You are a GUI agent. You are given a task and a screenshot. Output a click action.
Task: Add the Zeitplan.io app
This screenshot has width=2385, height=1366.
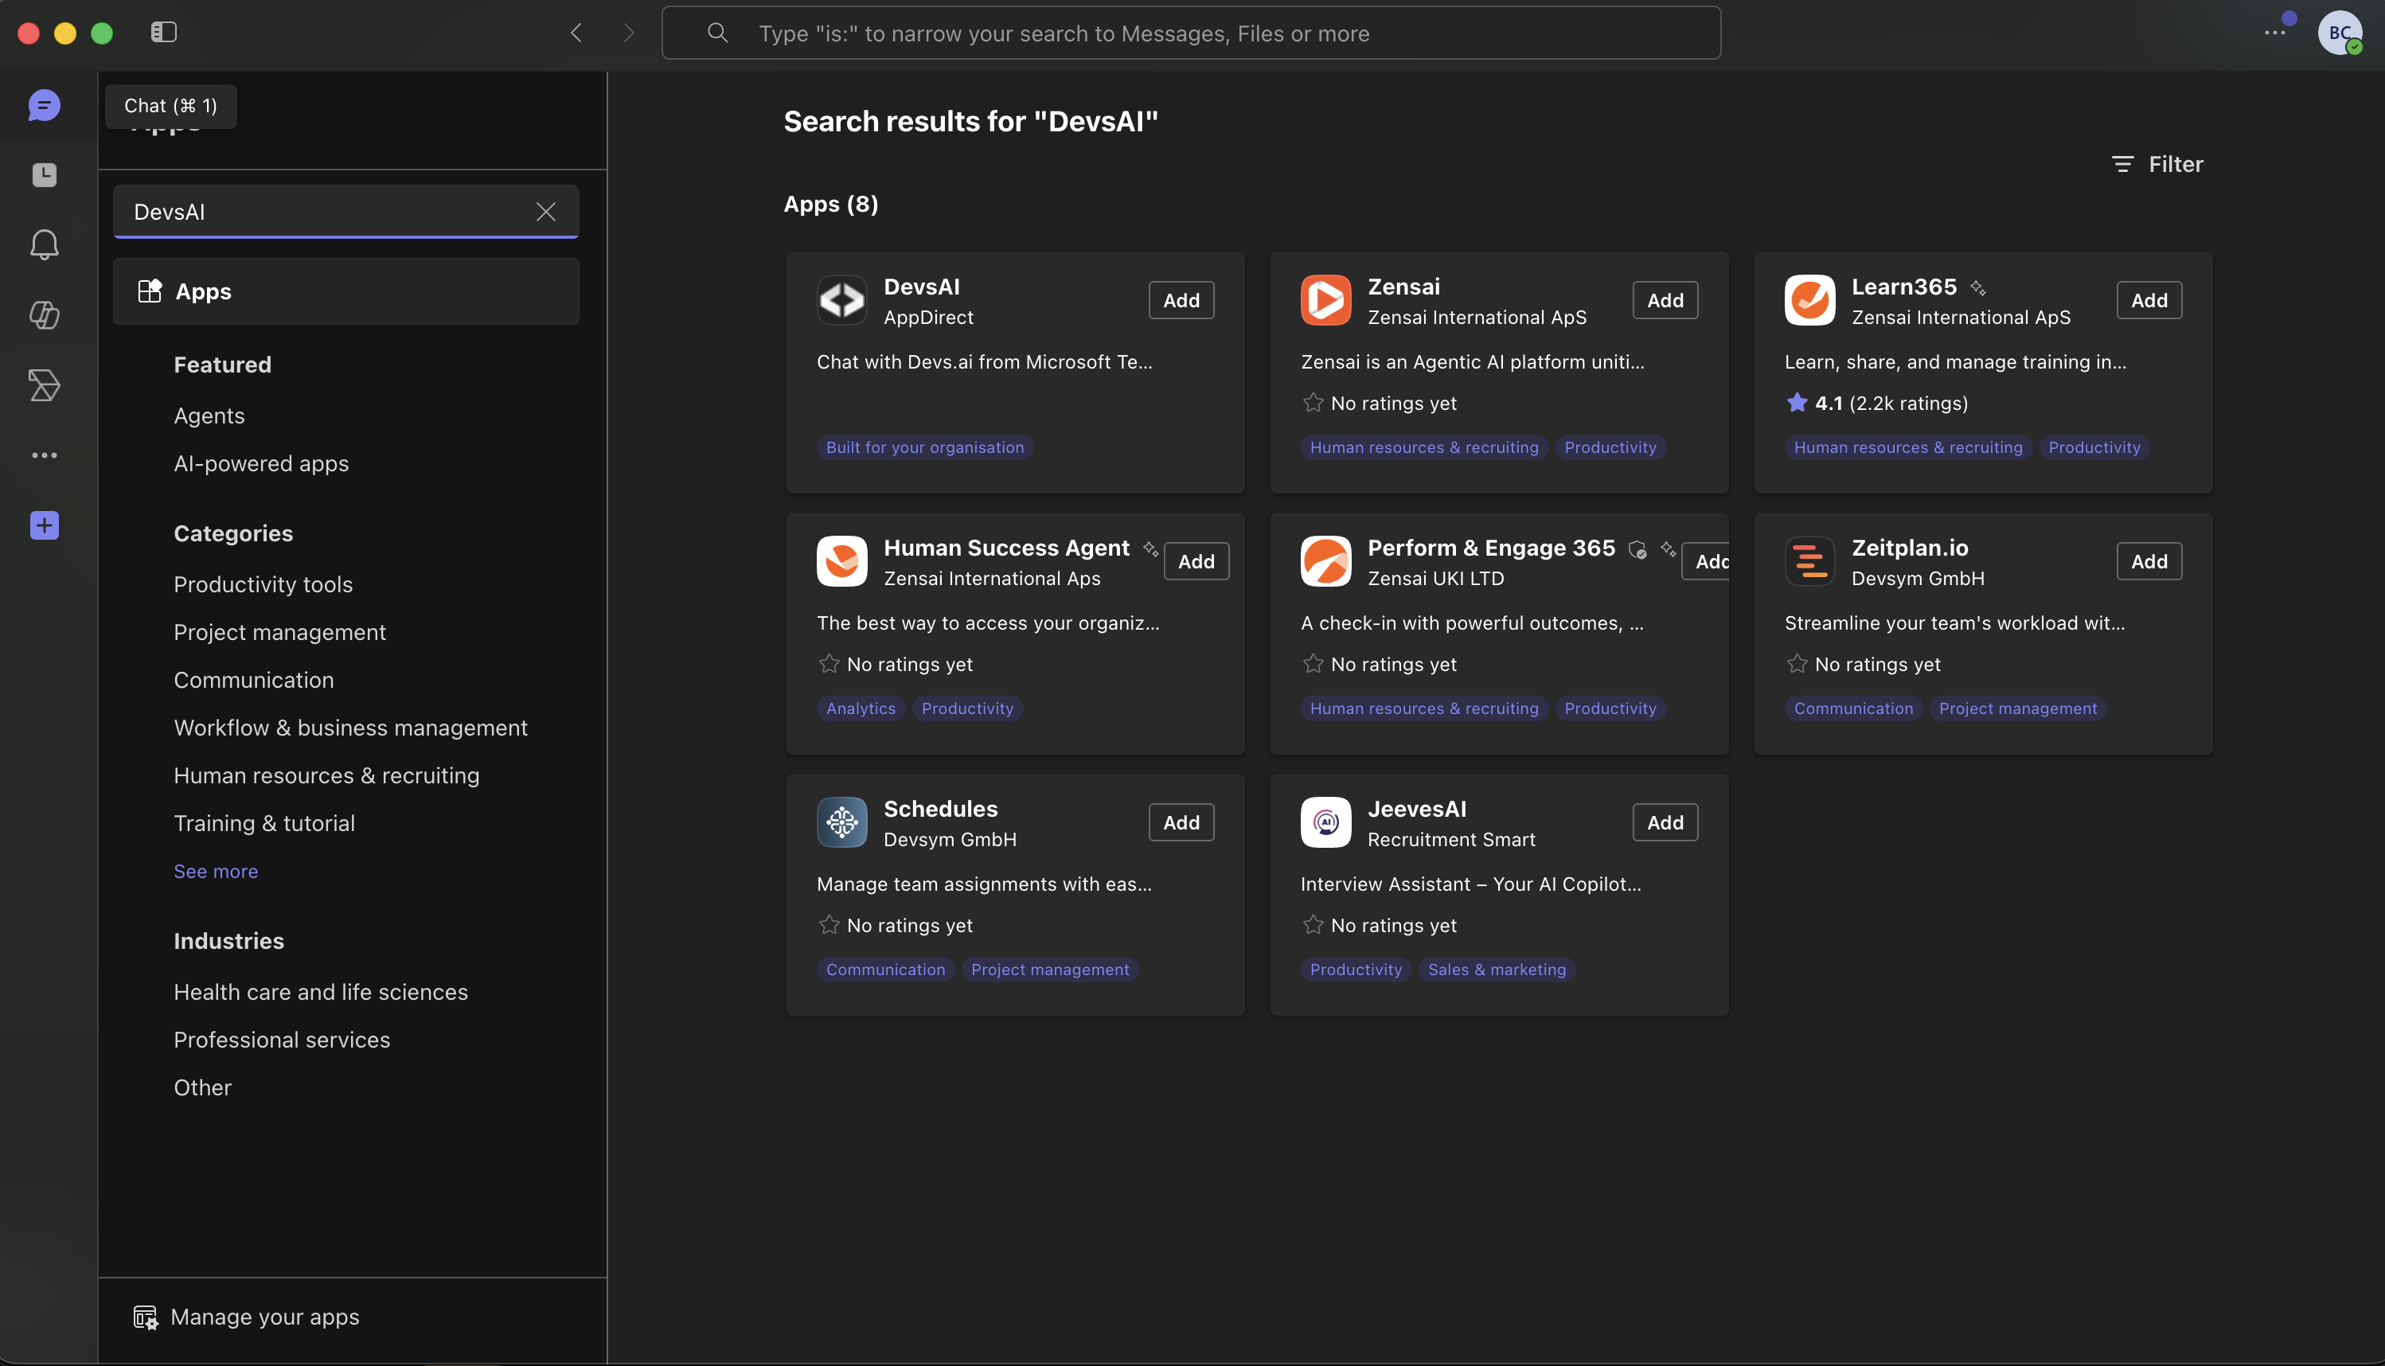click(x=2149, y=561)
